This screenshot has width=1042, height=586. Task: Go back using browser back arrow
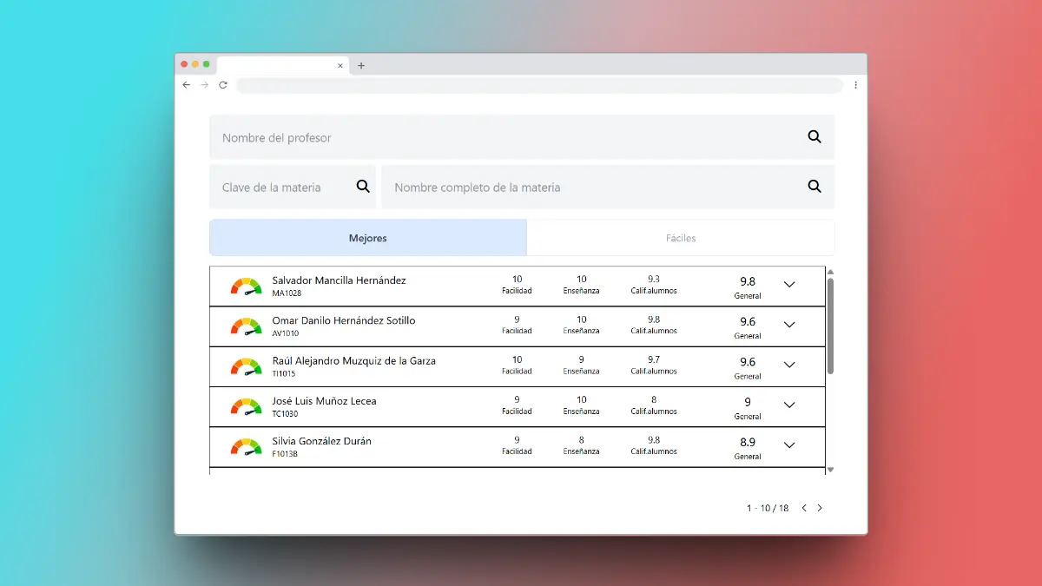click(186, 85)
